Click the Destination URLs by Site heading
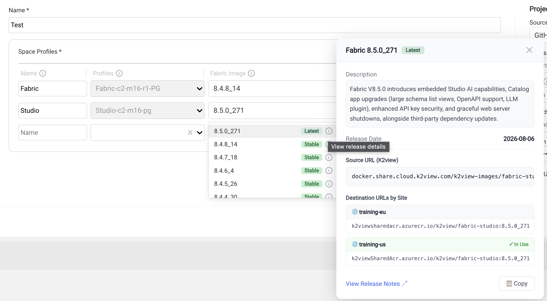 tap(376, 198)
